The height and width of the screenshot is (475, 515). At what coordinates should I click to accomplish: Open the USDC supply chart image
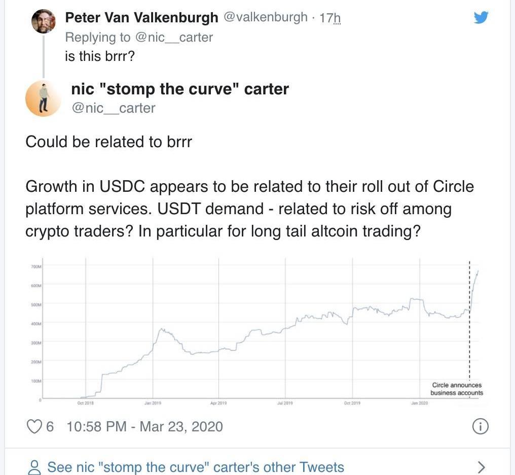point(253,330)
